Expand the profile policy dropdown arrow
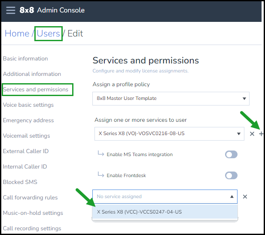265x235 pixels. (x=244, y=99)
